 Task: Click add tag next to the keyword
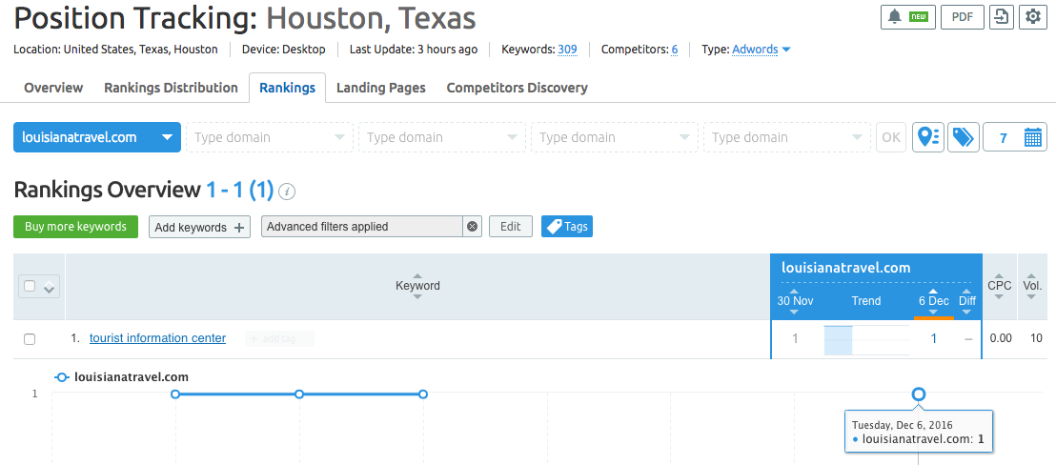click(279, 339)
